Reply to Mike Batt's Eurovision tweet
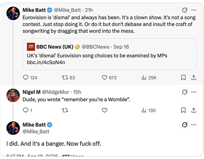This screenshot has width=204, height=159. point(30,78)
